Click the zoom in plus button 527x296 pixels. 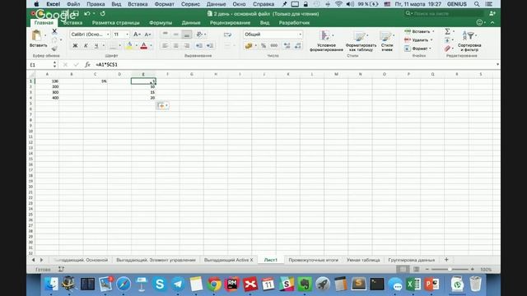tap(472, 269)
